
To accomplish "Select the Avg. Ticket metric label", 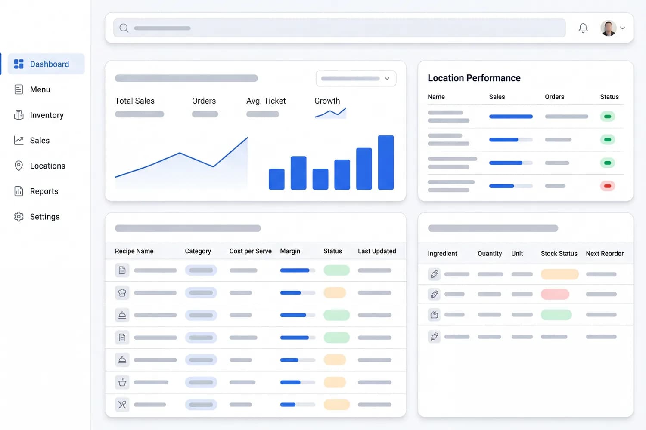I will point(266,101).
